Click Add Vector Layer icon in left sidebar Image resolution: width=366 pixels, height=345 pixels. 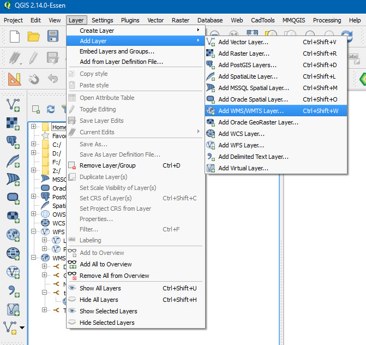point(13,105)
